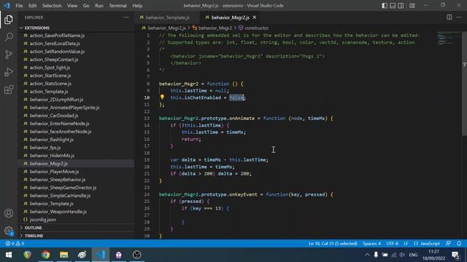The width and height of the screenshot is (467, 262).
Task: Toggle the bottom Panel visibility
Action: tap(393, 5)
